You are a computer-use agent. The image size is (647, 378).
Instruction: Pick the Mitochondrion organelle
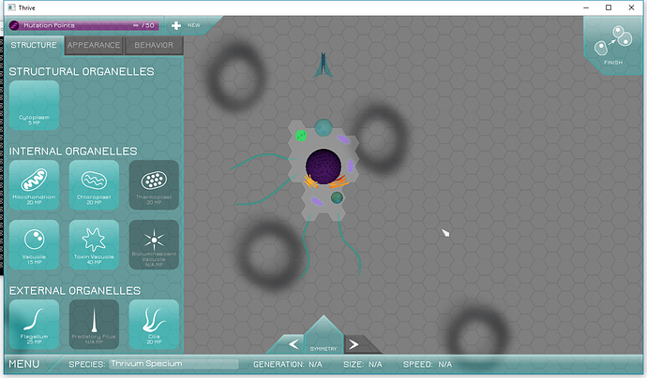(x=34, y=183)
